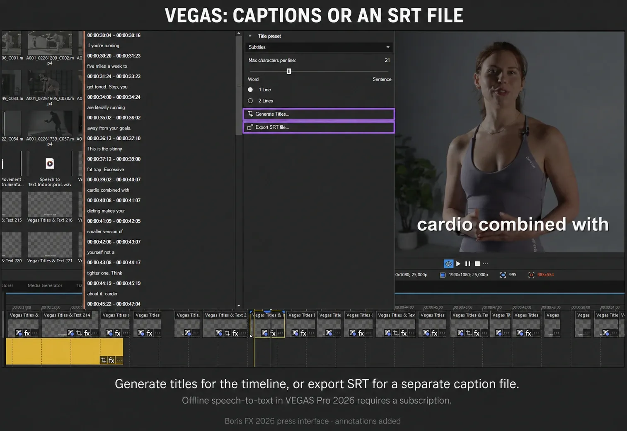Select transcript line 'This is the skinny'

pyautogui.click(x=104, y=149)
